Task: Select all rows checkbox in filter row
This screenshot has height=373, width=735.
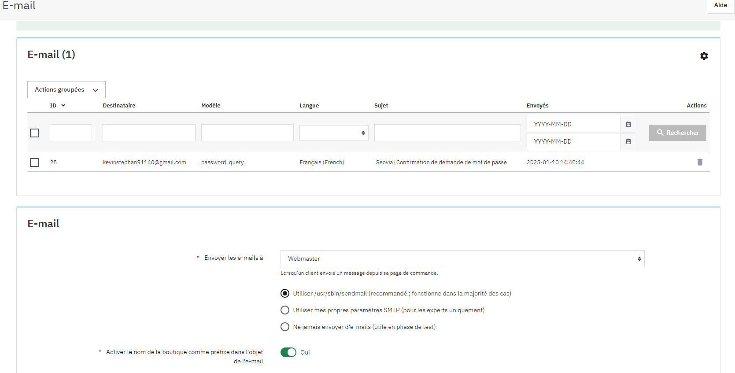Action: coord(34,133)
